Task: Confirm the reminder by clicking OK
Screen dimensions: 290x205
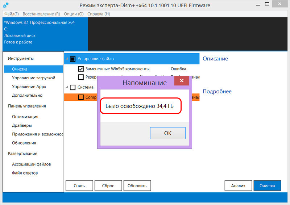Action: point(168,133)
